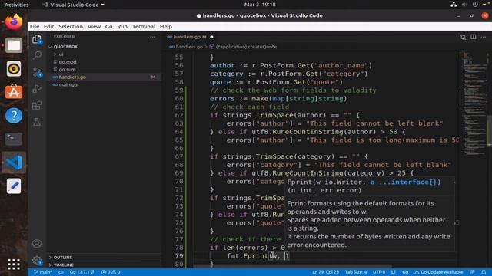Click Open Changes icon in editor toolbar
This screenshot has width=492, height=276.
tap(463, 37)
